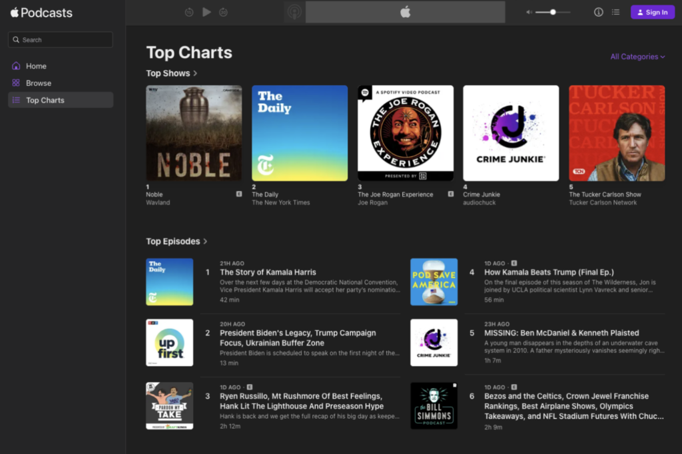Click the skip back 15 seconds icon

(188, 12)
